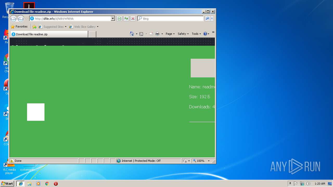Open a new blank tab button

tap(92, 34)
